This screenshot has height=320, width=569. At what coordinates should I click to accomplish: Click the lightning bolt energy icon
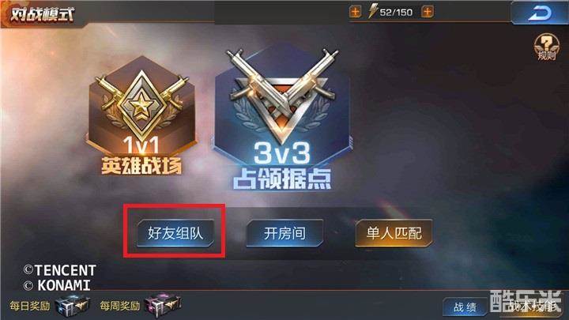tap(373, 11)
